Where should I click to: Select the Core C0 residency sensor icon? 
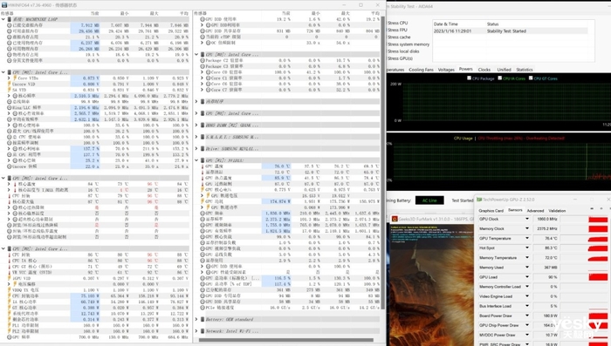click(208, 72)
